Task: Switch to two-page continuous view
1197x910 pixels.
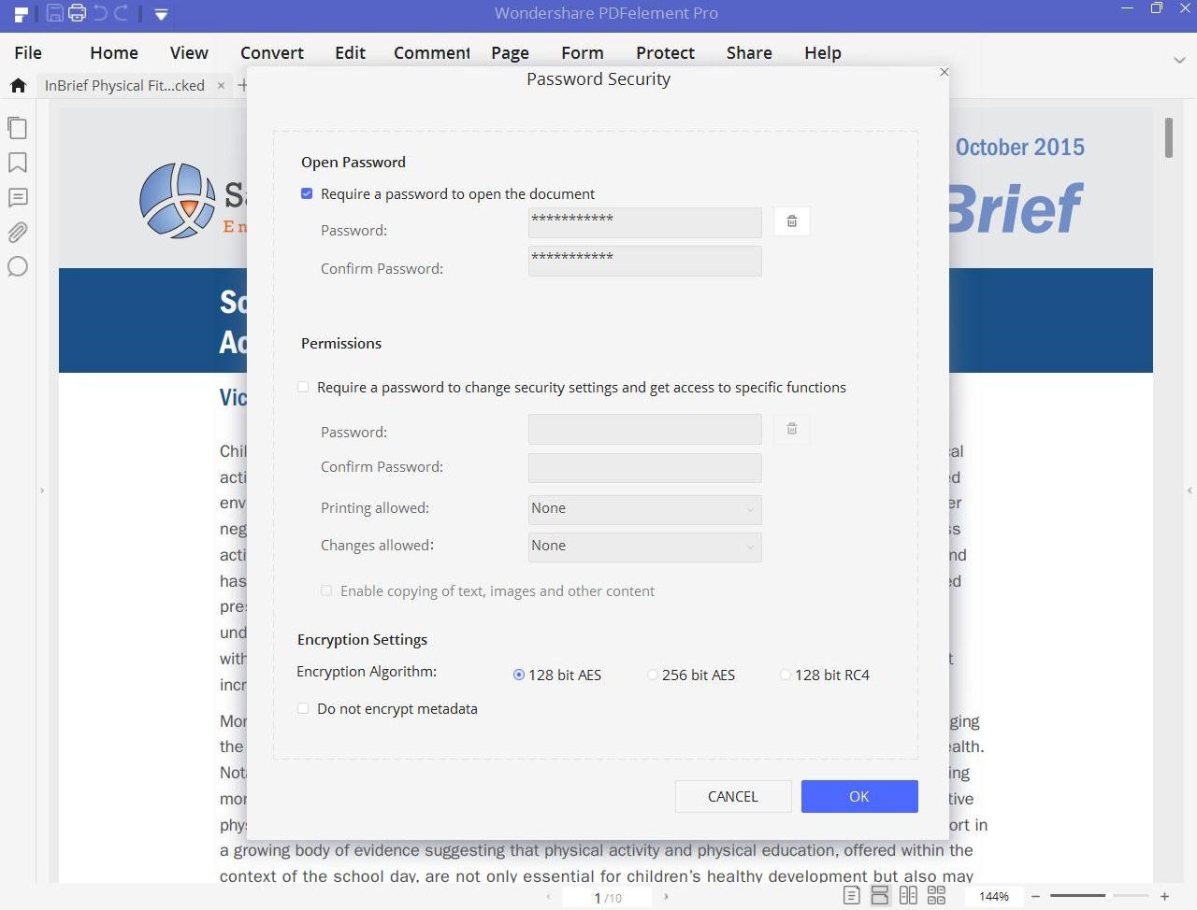Action: (936, 896)
